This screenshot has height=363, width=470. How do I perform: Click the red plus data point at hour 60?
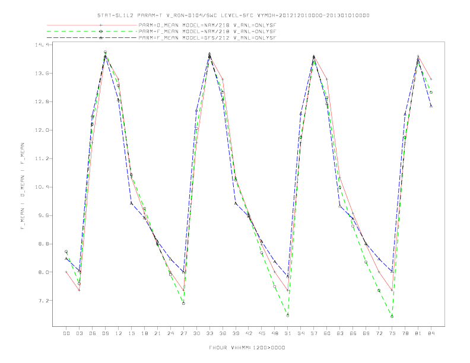pyautogui.click(x=327, y=79)
